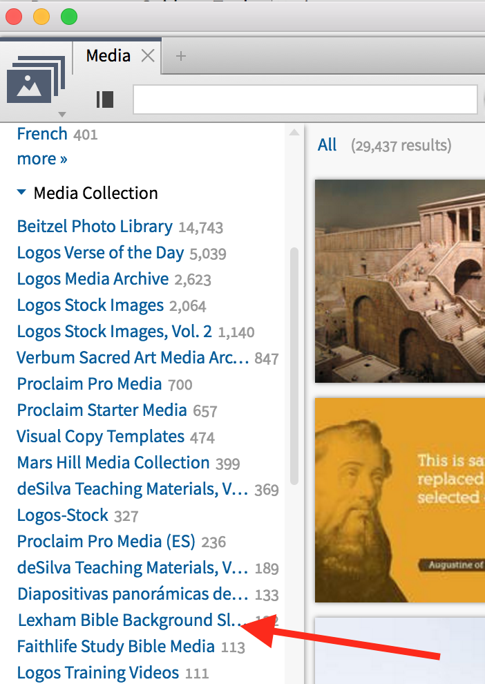Select the Media tab
Screen dimensions: 485x684
click(108, 56)
